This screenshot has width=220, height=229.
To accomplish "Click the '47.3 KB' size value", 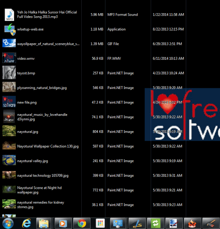I will (x=97, y=102).
